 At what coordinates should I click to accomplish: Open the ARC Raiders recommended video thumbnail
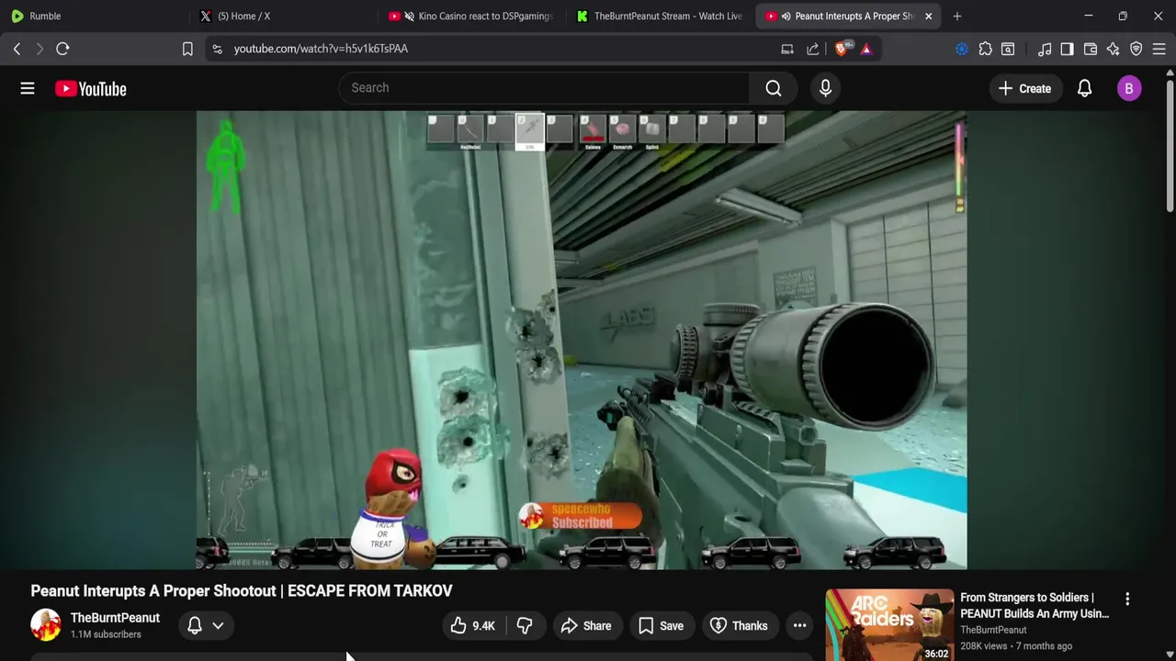pyautogui.click(x=889, y=624)
